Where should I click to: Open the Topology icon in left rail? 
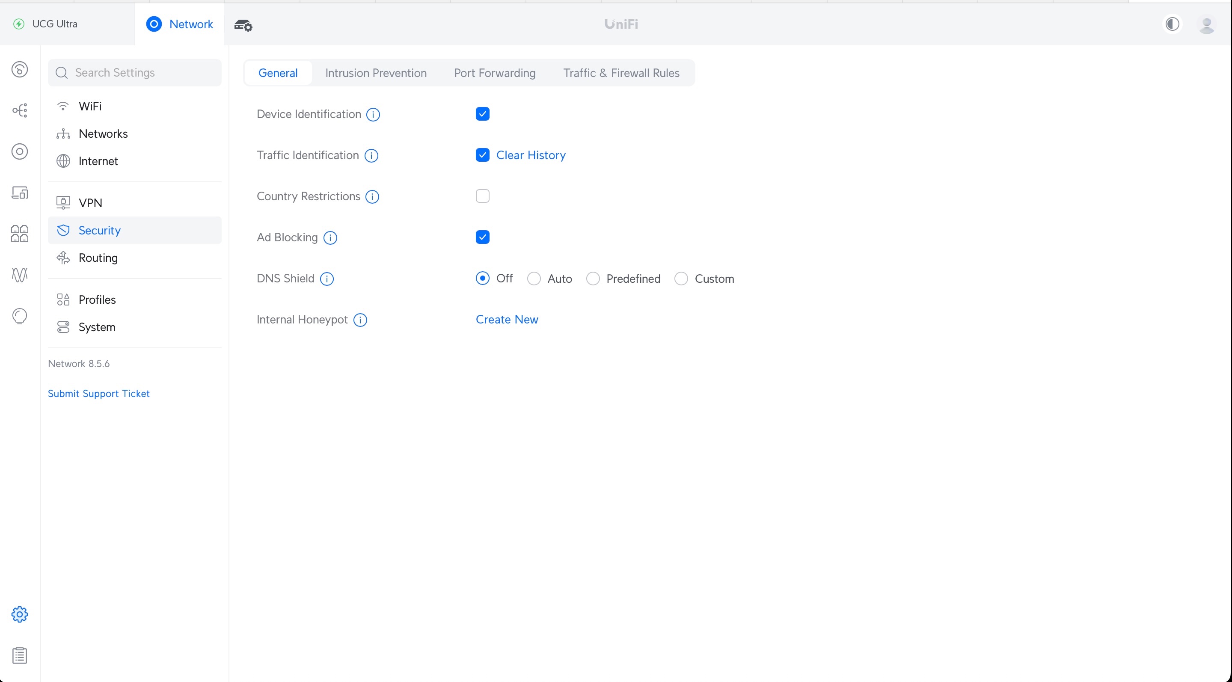20,110
